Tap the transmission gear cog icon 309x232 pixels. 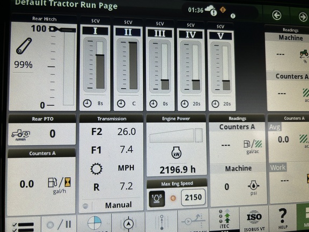(x=97, y=169)
